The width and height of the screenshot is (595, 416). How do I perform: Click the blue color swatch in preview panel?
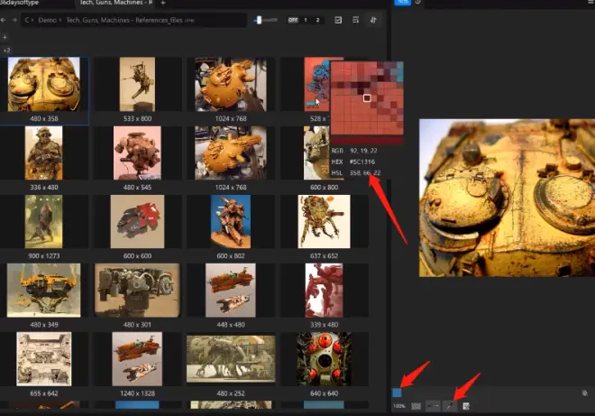[x=397, y=393]
